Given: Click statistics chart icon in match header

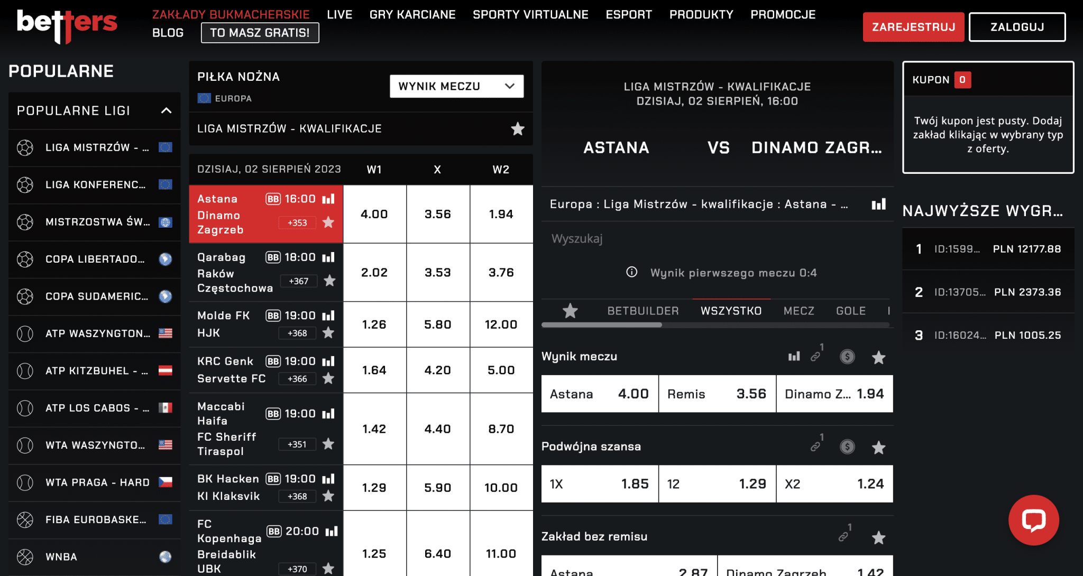Looking at the screenshot, I should 878,204.
